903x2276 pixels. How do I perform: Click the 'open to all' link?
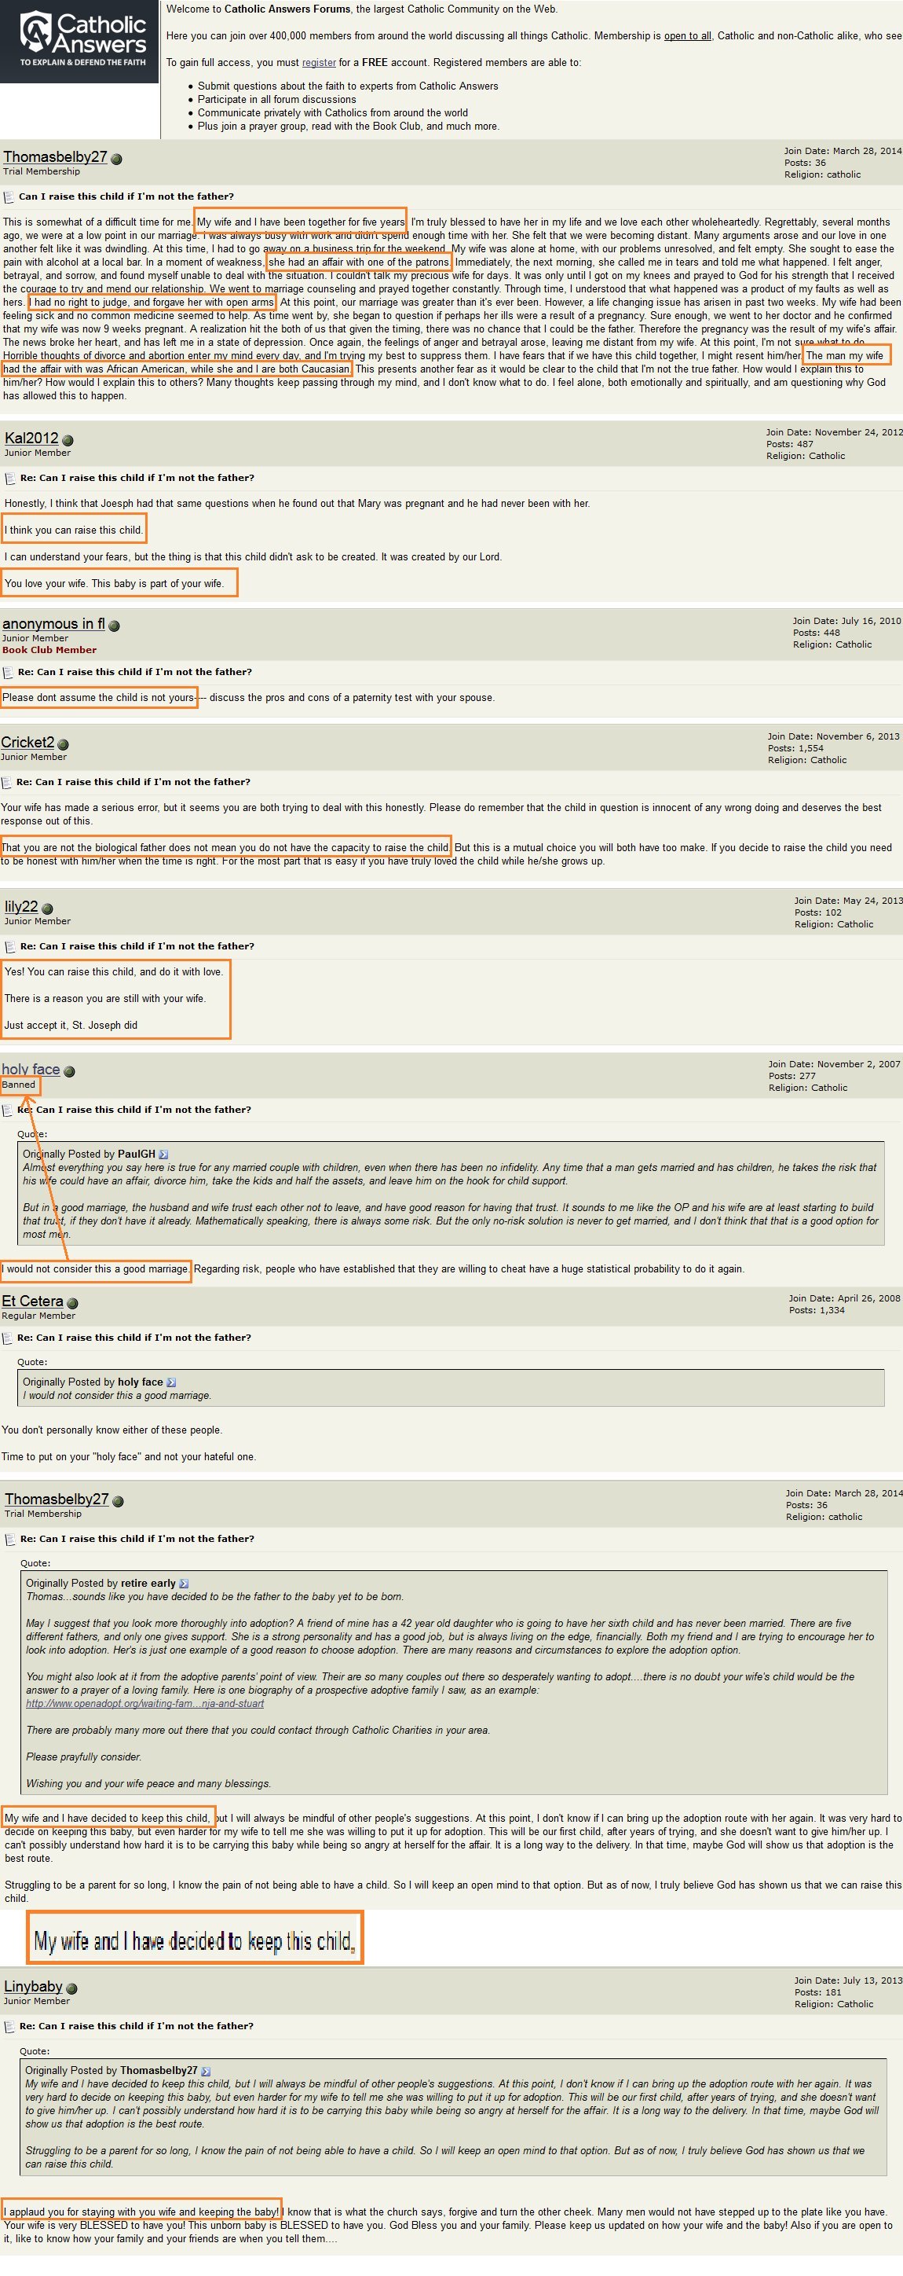pyautogui.click(x=688, y=36)
